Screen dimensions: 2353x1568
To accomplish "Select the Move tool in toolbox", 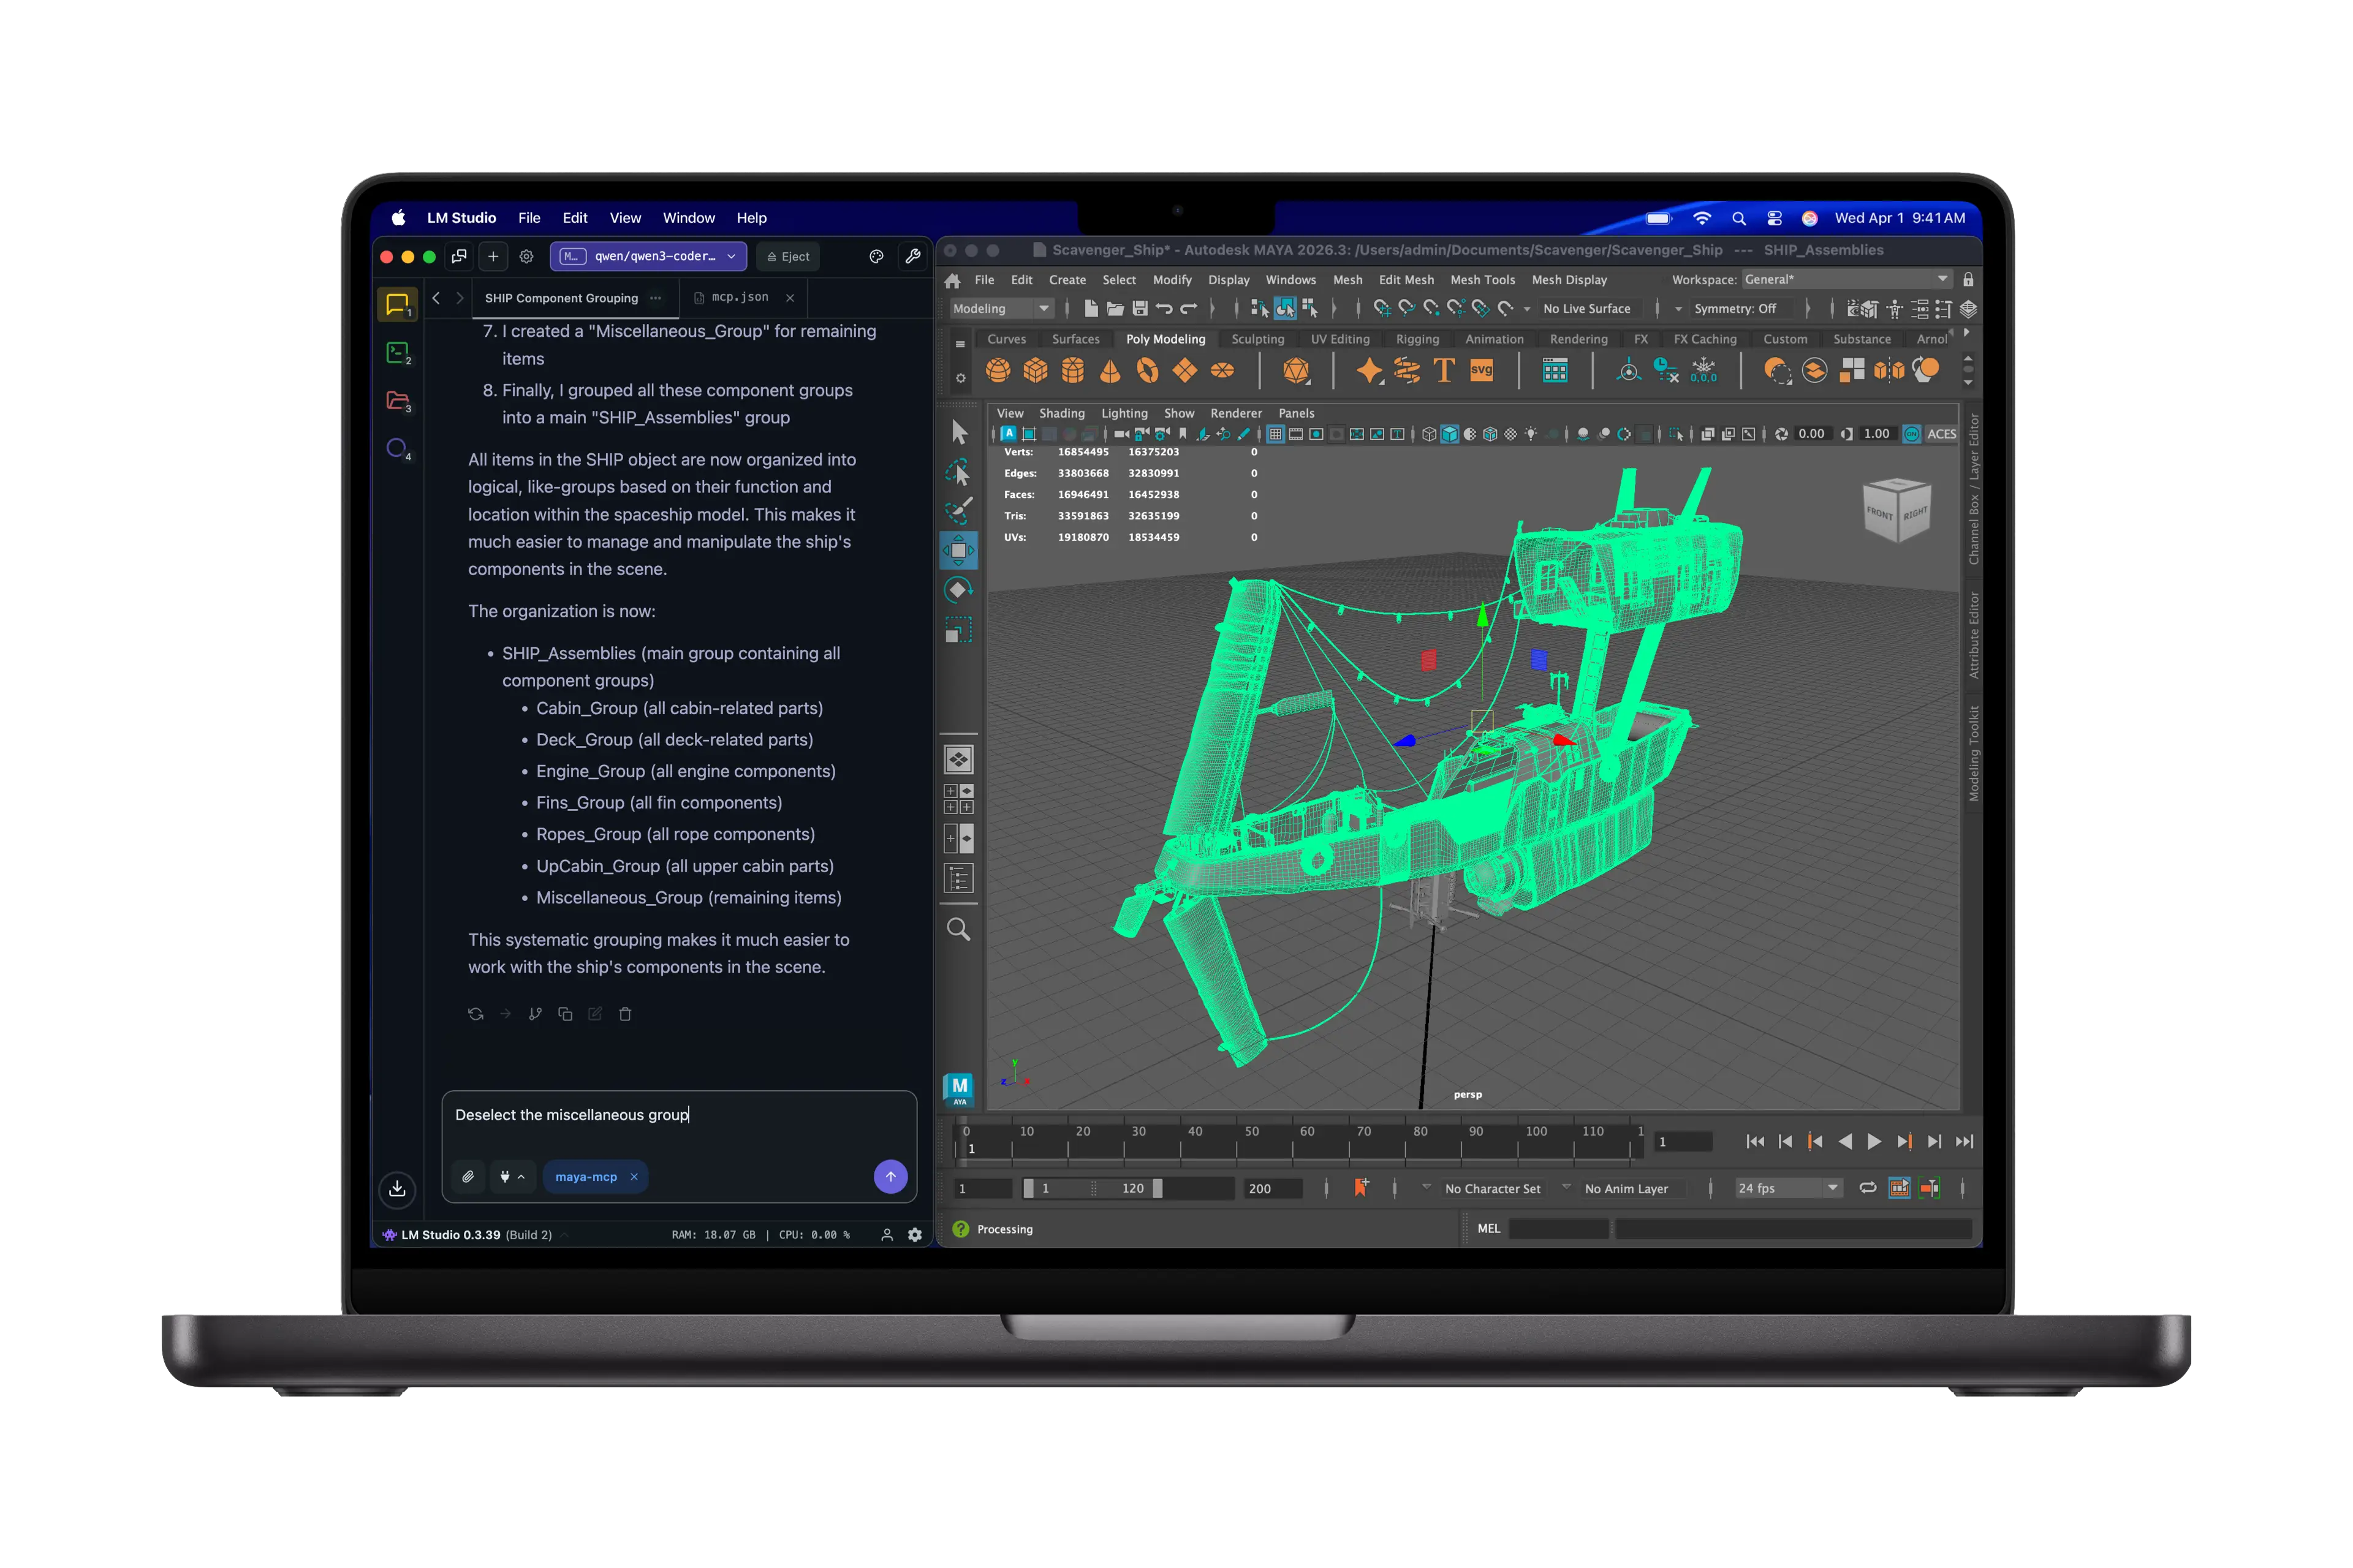I will click(958, 550).
